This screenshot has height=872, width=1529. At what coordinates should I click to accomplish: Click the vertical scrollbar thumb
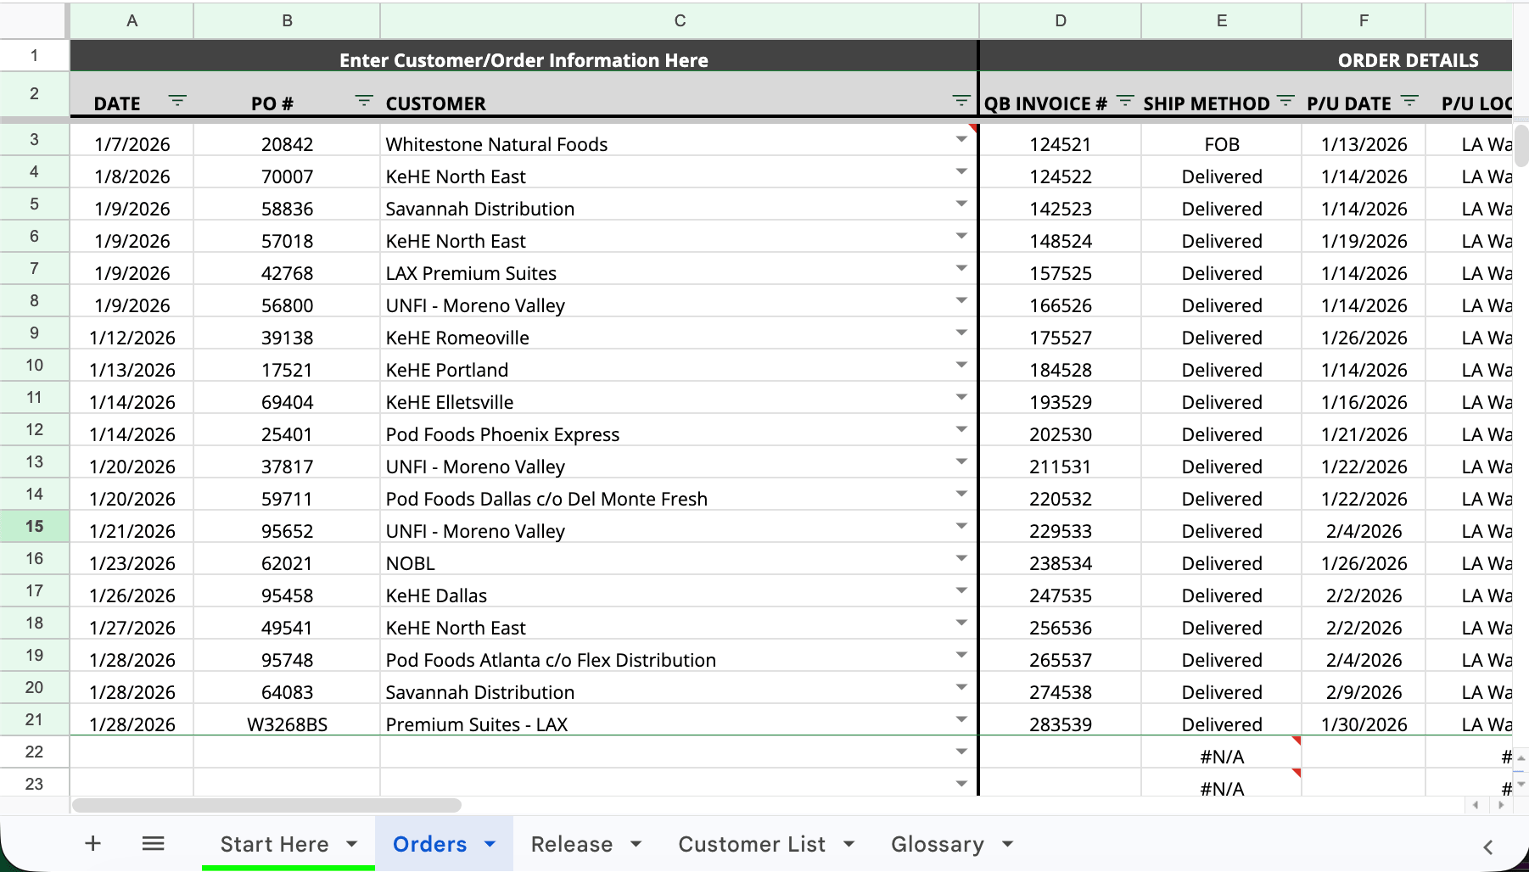point(1521,146)
